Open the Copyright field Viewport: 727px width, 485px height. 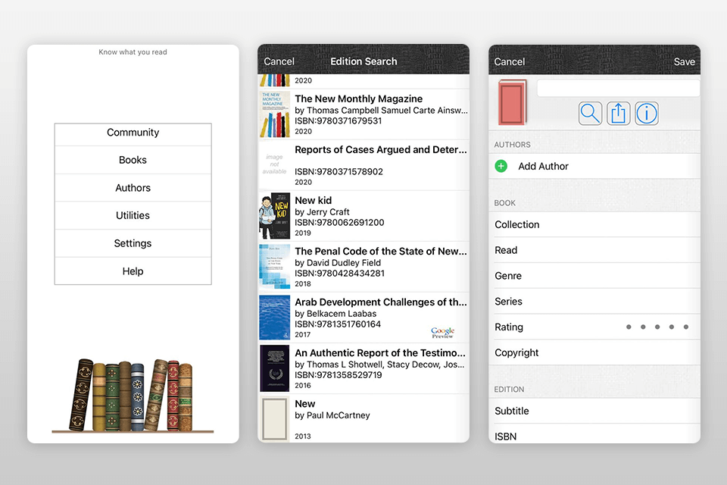(594, 352)
